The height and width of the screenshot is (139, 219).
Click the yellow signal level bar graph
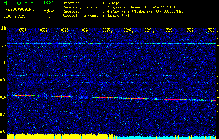pos(60,137)
